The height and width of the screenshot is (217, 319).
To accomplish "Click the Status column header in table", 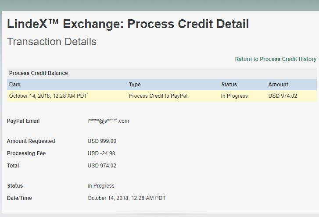I will (229, 85).
